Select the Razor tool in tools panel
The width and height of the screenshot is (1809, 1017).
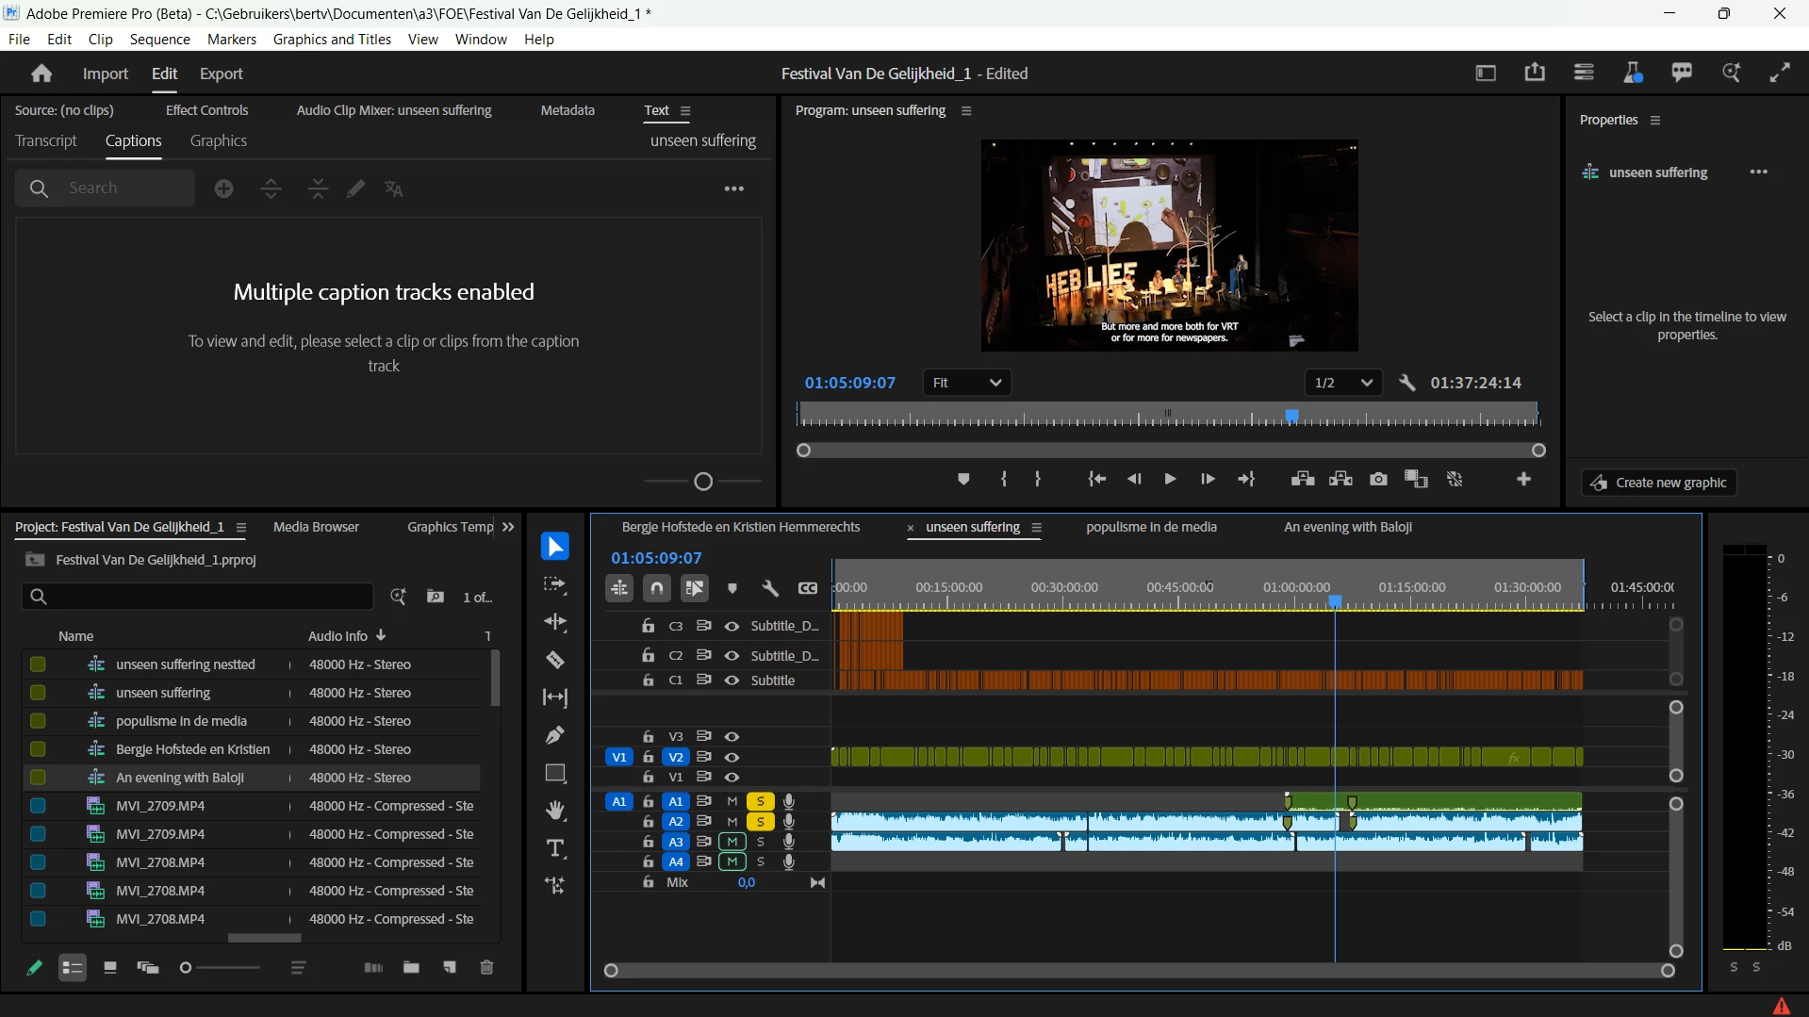click(x=555, y=660)
